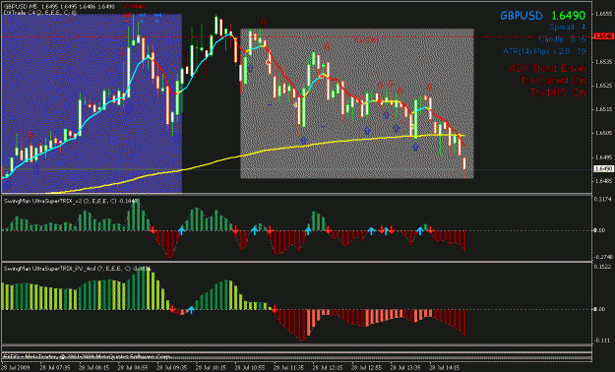
Task: Select the long yellow moving average line
Action: click(x=255, y=154)
